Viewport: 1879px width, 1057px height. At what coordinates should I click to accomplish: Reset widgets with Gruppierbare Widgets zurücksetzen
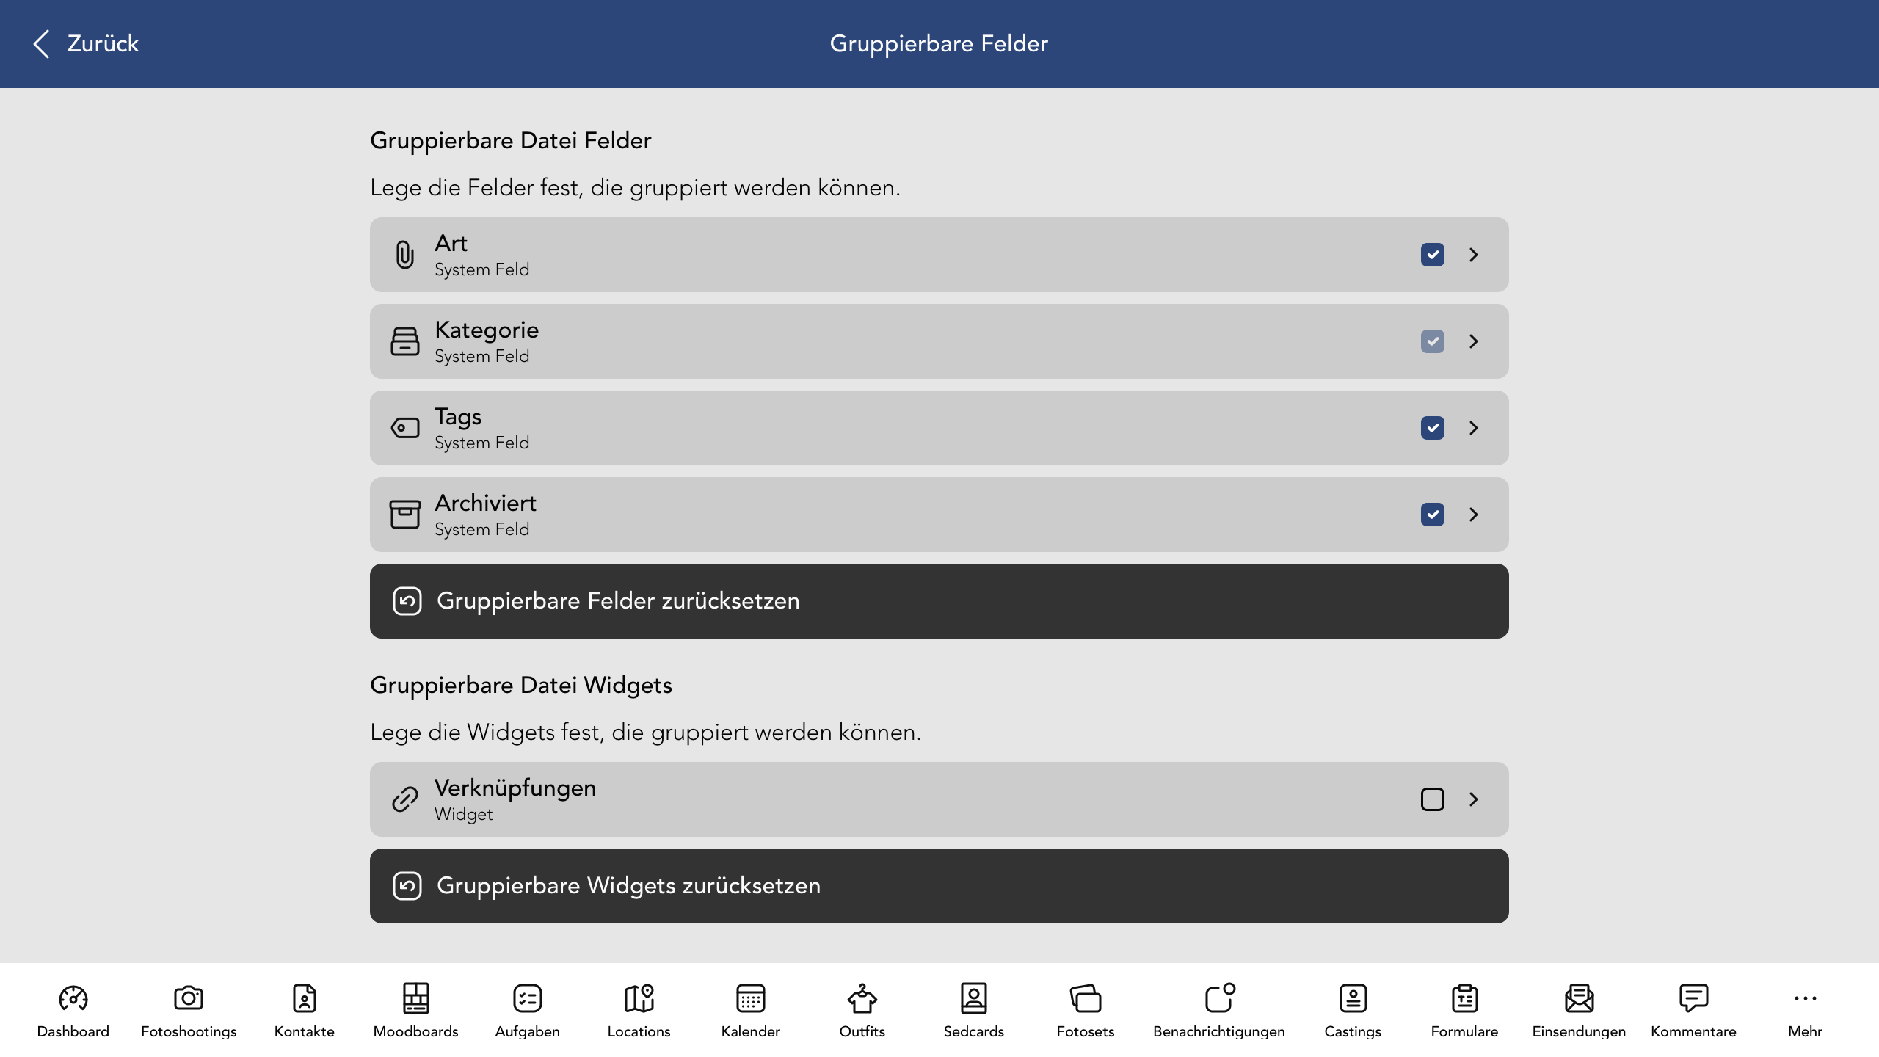pyautogui.click(x=939, y=886)
